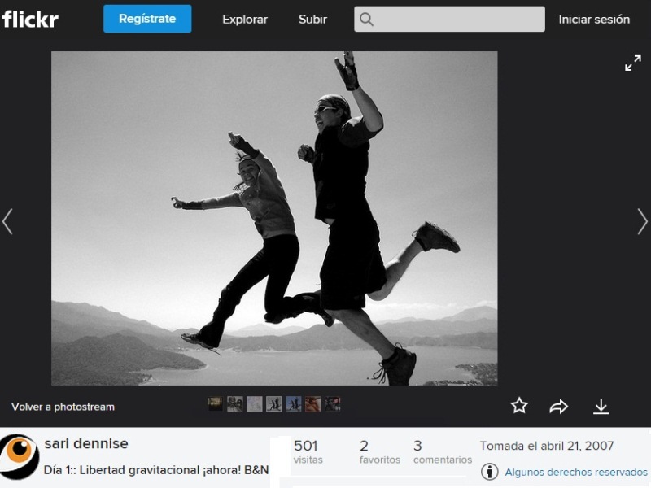Viewport: 651px width, 488px height.
Task: Share the photo with arrow icon
Action: pos(559,406)
